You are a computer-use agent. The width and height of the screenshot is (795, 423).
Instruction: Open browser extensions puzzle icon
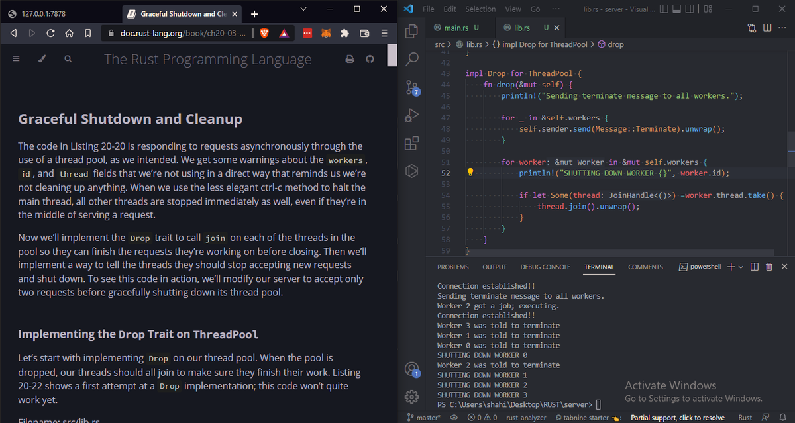pyautogui.click(x=344, y=33)
